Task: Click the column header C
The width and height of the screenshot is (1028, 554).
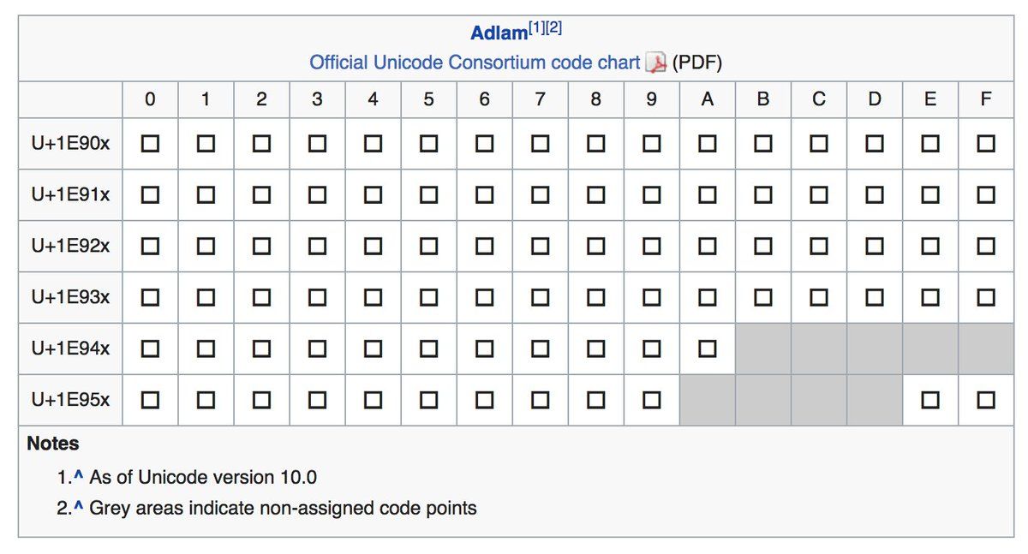Action: [819, 99]
